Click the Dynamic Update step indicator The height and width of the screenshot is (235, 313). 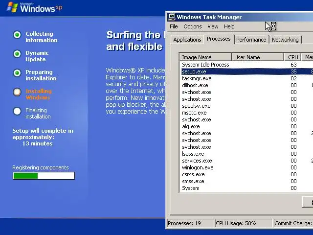point(17,54)
